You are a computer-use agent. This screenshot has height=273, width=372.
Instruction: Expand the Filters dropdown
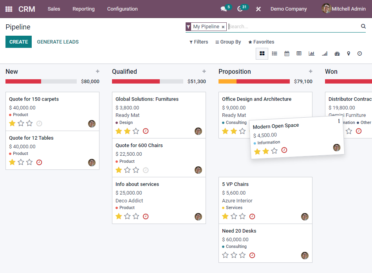(x=199, y=42)
